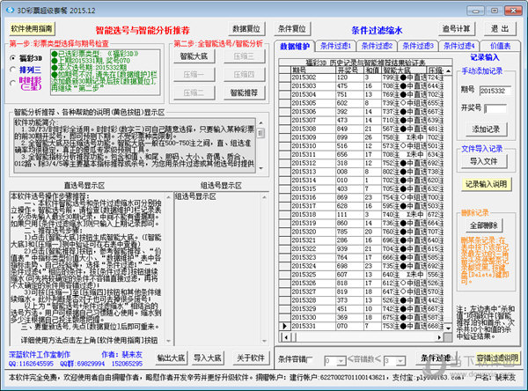Click the 输出大底 button

pos(172,358)
